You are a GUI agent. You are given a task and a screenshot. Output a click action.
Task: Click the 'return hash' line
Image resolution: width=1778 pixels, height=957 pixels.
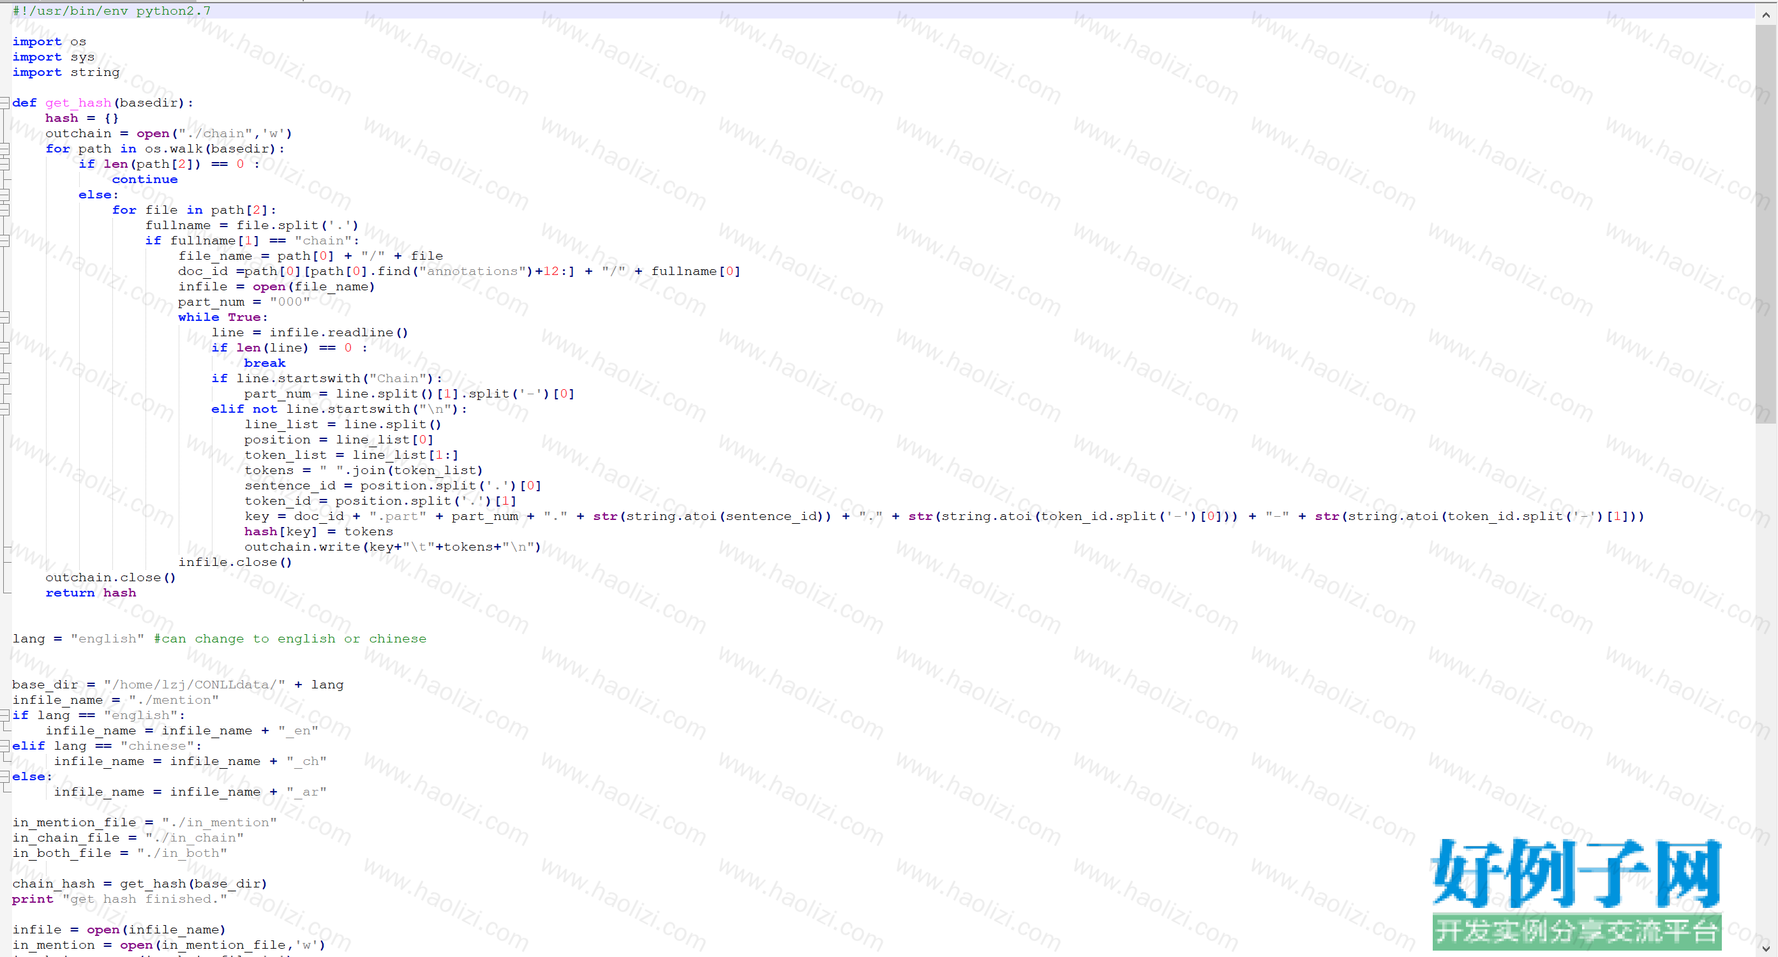point(91,593)
